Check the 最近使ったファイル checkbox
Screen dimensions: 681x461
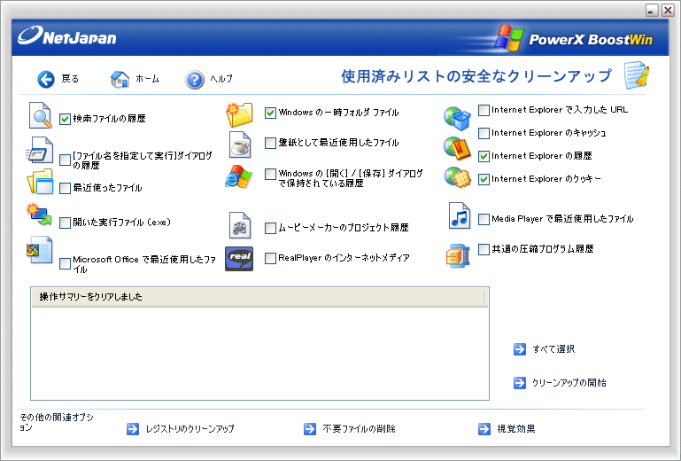[66, 188]
